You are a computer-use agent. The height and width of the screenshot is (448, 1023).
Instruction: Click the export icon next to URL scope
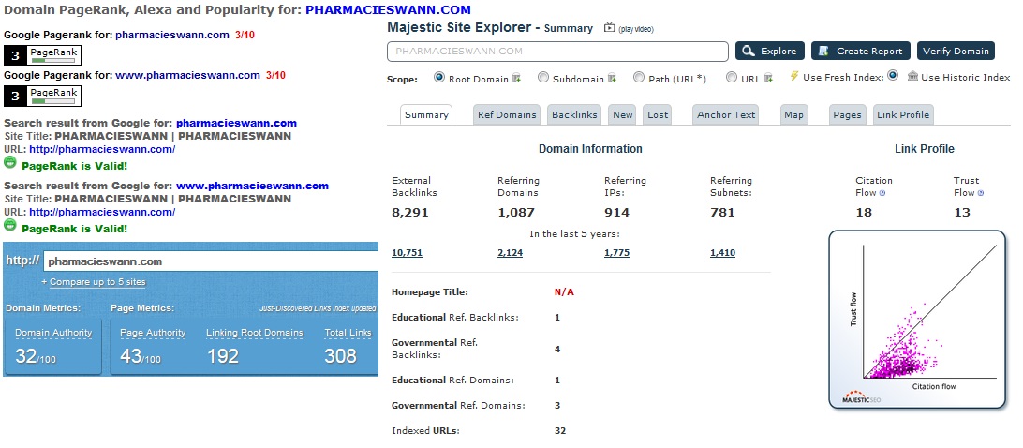pos(770,79)
